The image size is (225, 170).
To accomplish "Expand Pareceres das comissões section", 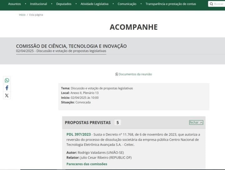I will click(x=87, y=164).
